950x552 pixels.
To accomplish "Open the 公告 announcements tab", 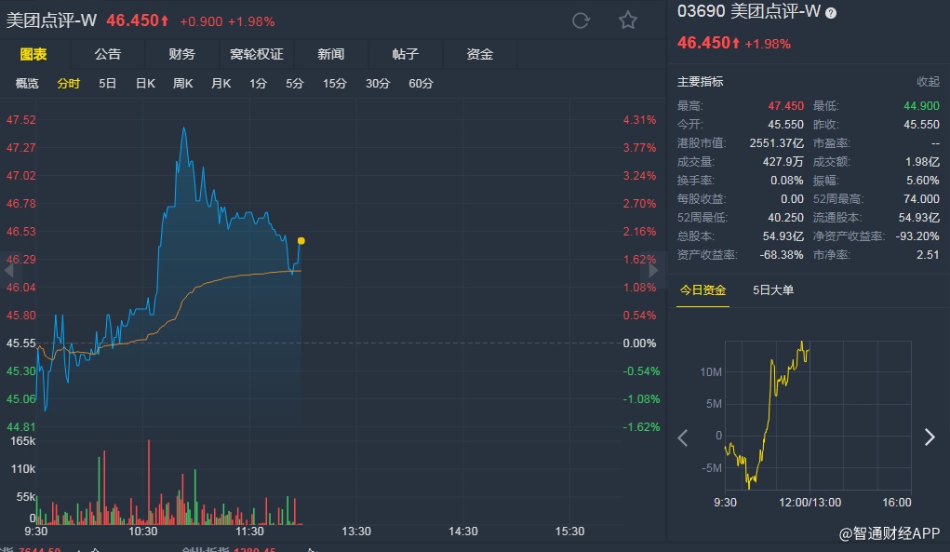I will pos(107,54).
